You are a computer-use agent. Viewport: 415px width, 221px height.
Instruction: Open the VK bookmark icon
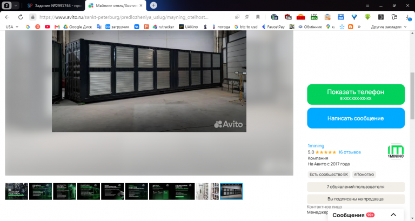(137, 26)
